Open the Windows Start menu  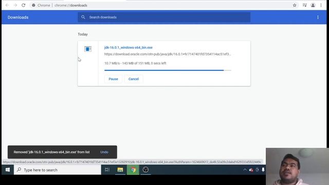(8, 170)
